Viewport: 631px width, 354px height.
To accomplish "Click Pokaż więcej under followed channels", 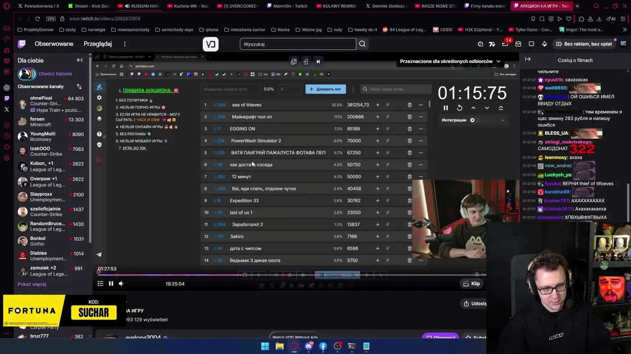I will pos(32,284).
